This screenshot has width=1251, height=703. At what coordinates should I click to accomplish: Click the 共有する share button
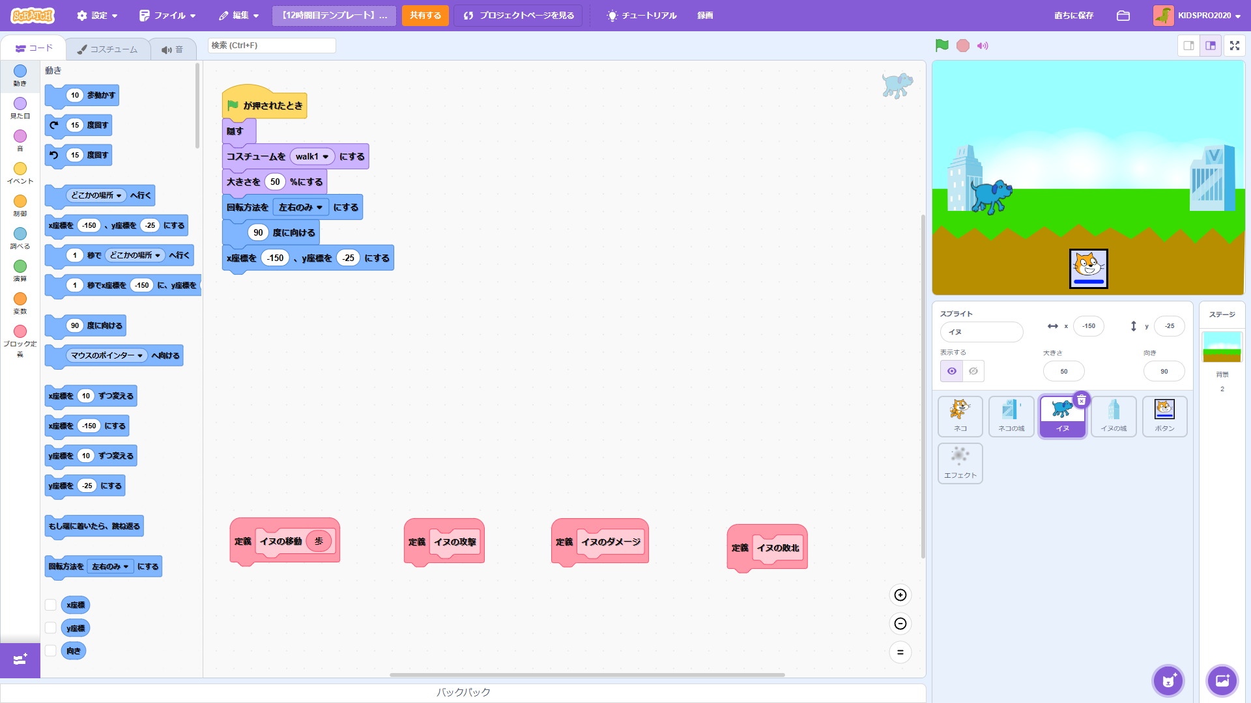(425, 16)
